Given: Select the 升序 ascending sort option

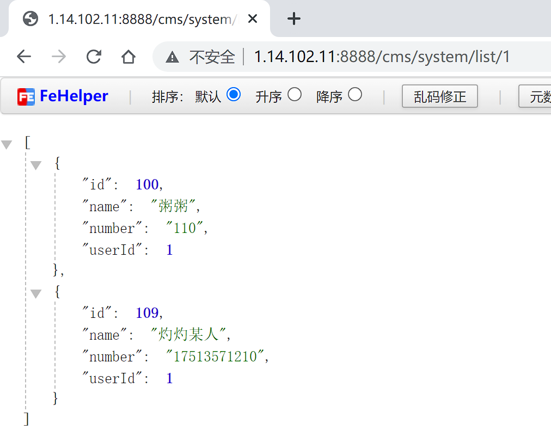Looking at the screenshot, I should [x=295, y=95].
